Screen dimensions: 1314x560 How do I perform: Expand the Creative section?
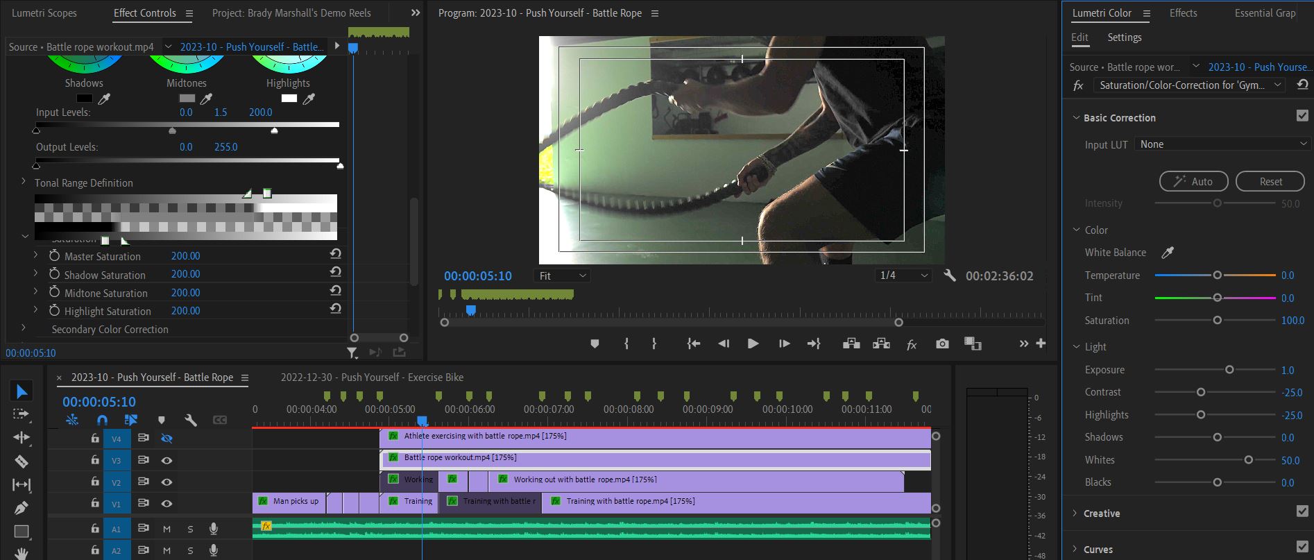(1075, 514)
